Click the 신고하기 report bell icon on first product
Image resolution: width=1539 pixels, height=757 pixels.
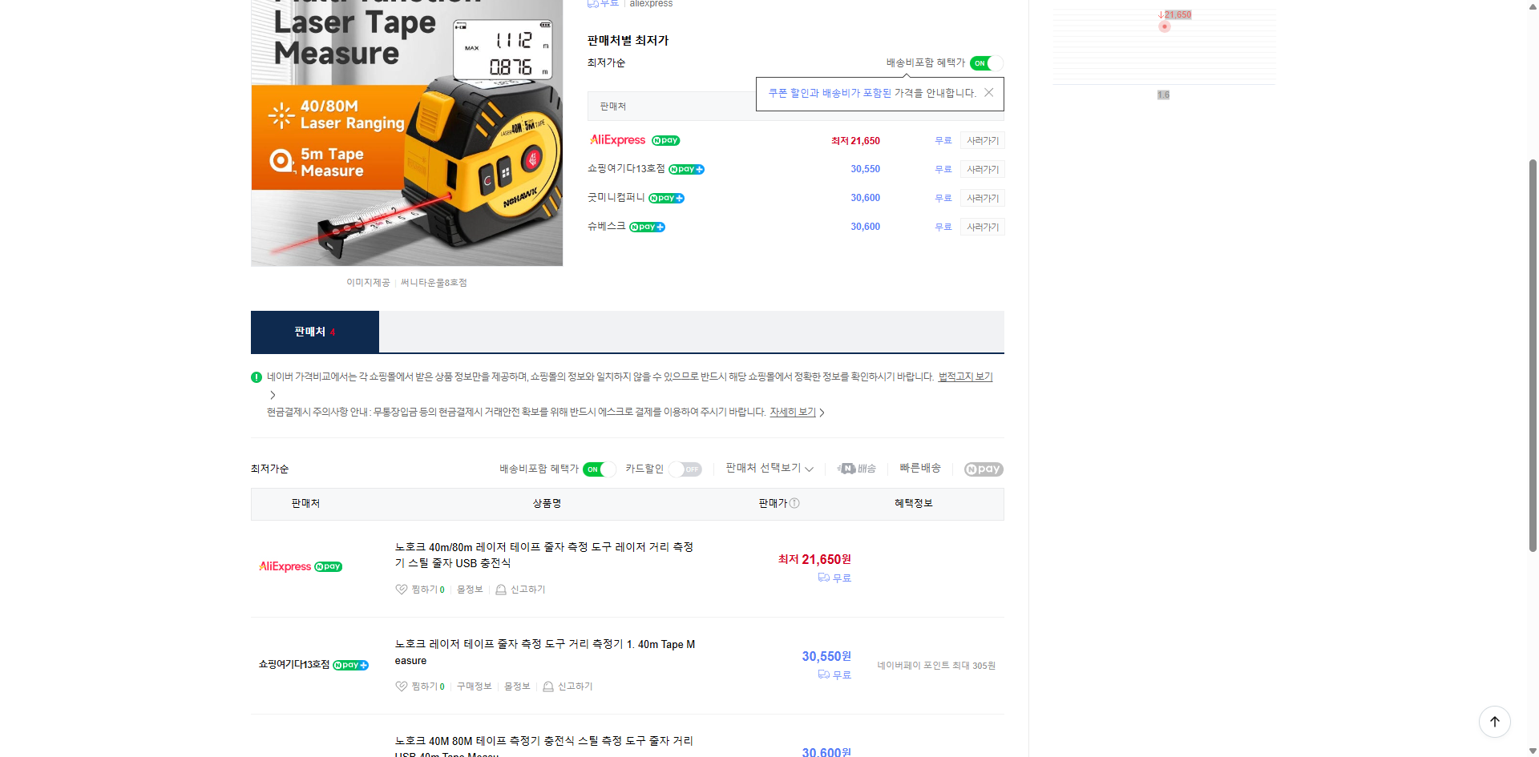[501, 590]
